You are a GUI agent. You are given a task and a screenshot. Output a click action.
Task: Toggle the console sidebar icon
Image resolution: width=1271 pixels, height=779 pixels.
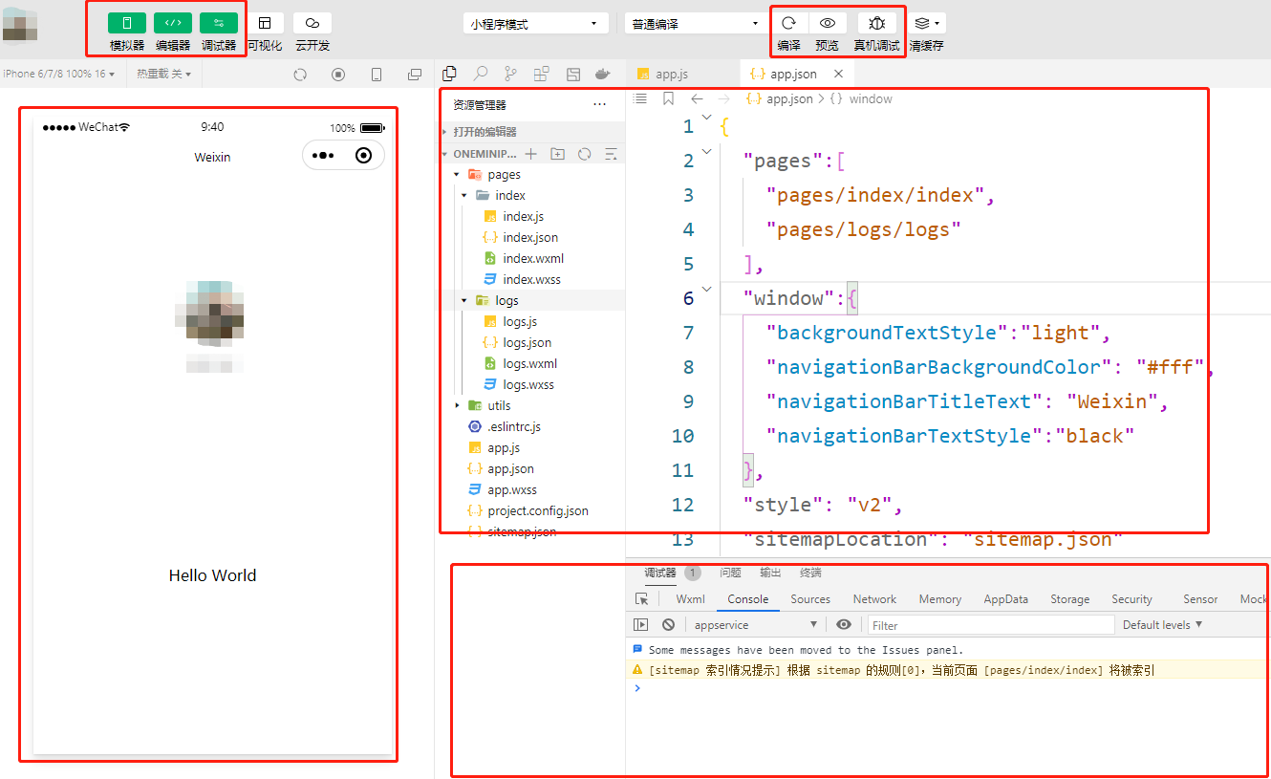coord(641,624)
